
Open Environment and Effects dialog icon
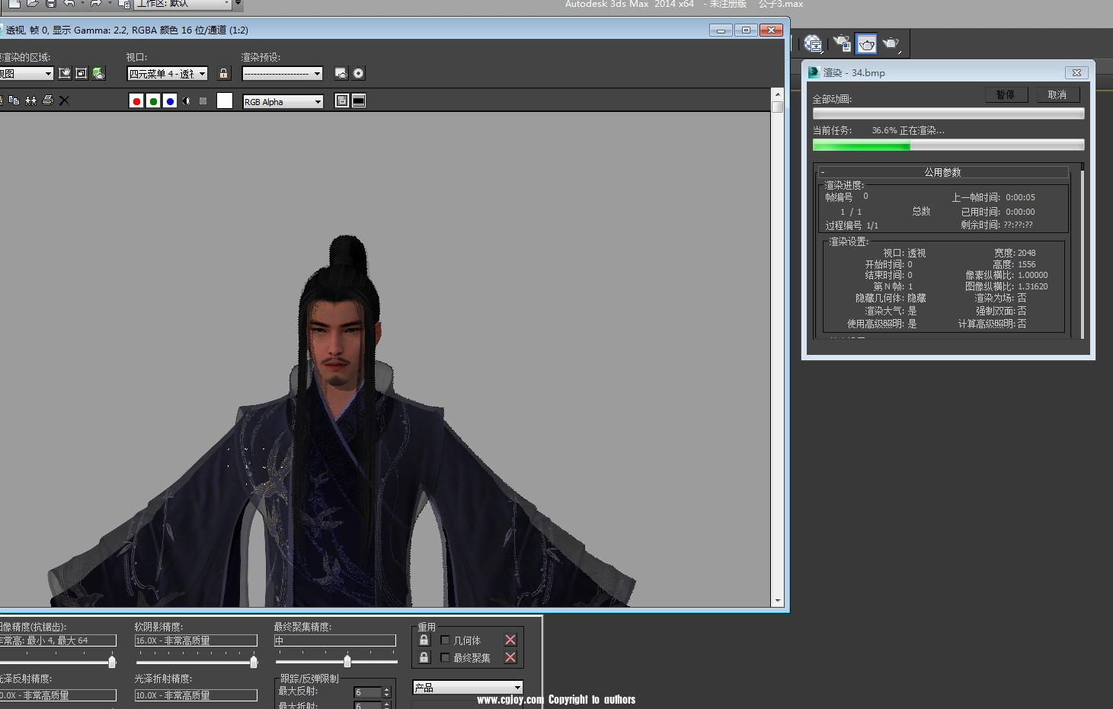pyautogui.click(x=358, y=73)
